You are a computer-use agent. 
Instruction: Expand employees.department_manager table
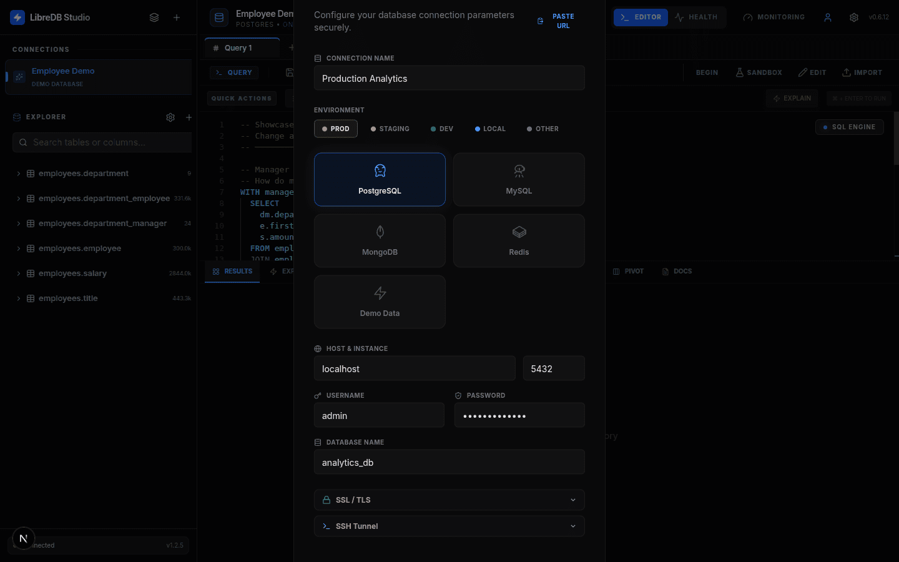19,224
